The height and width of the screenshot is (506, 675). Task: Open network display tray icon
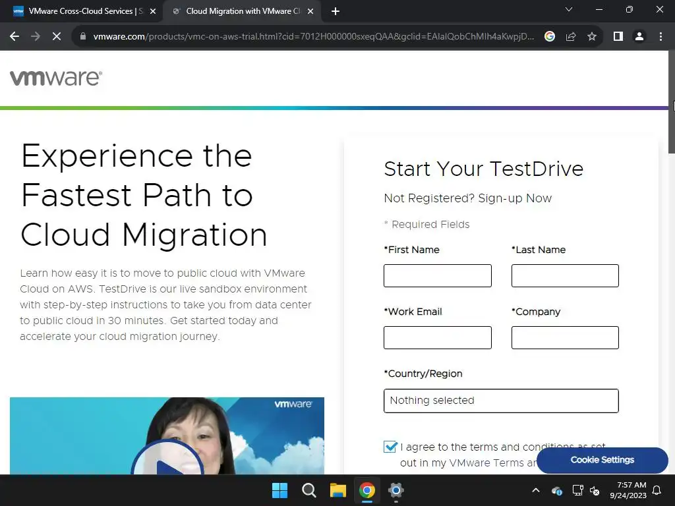(x=577, y=490)
